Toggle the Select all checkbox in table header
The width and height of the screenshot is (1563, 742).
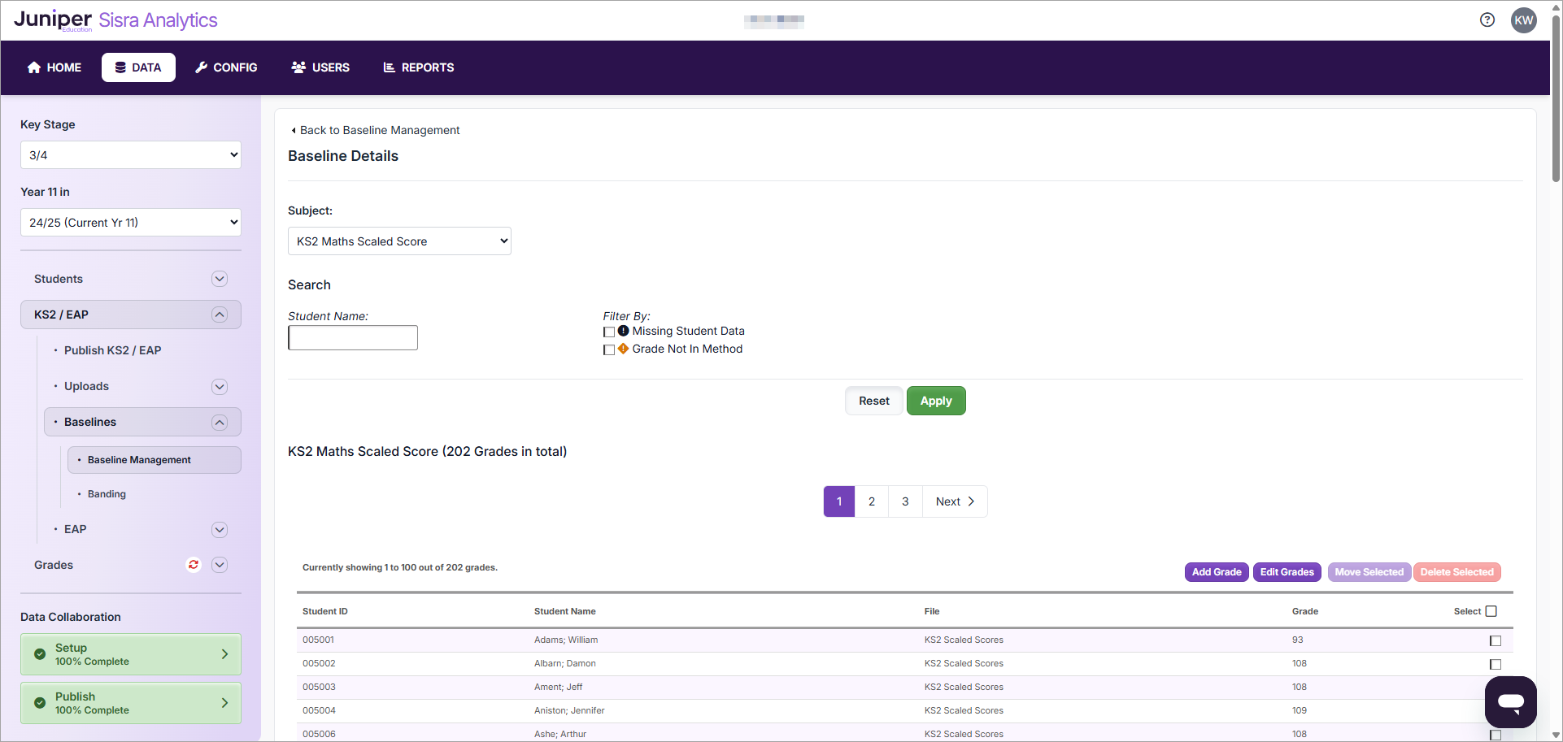point(1491,611)
